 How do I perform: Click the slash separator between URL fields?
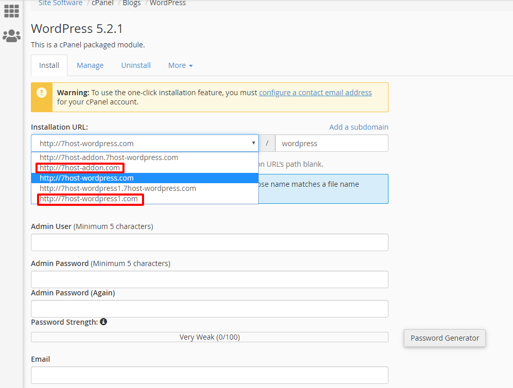click(x=267, y=143)
